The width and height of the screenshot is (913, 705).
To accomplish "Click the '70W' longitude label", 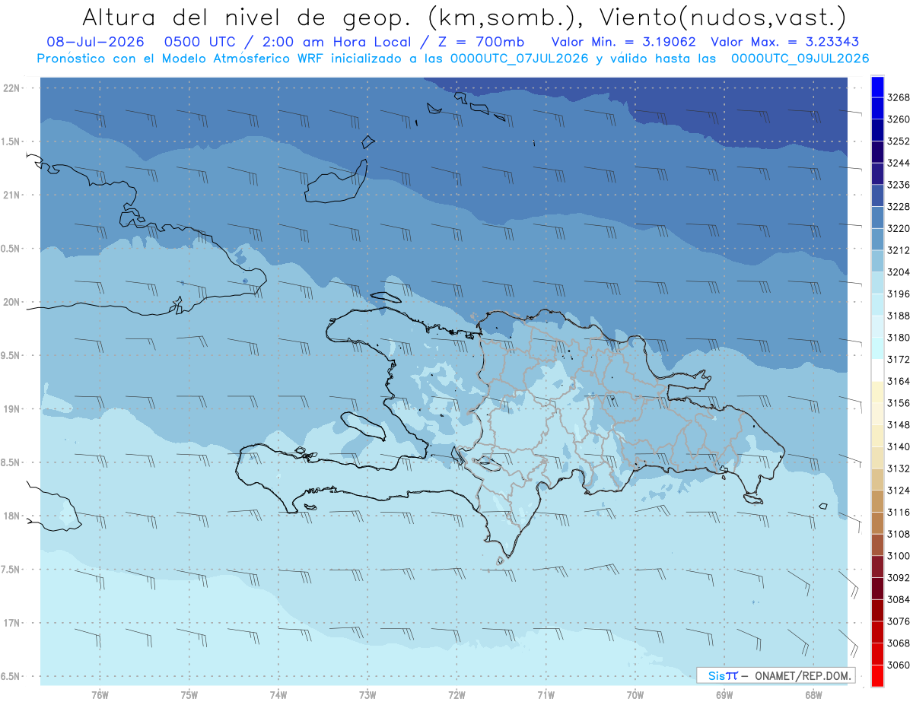I will tap(635, 694).
